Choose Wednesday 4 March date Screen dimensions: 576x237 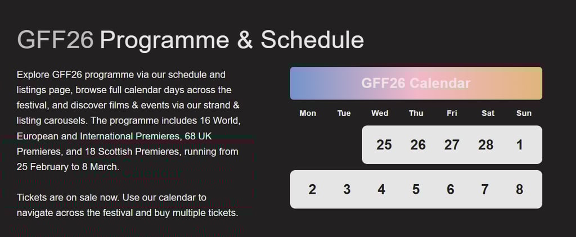coord(381,189)
